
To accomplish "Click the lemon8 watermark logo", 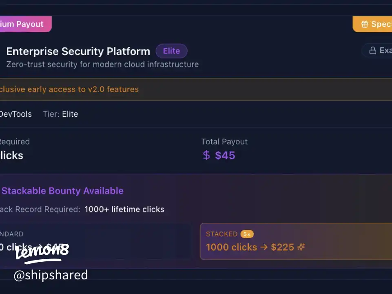I will (x=42, y=251).
